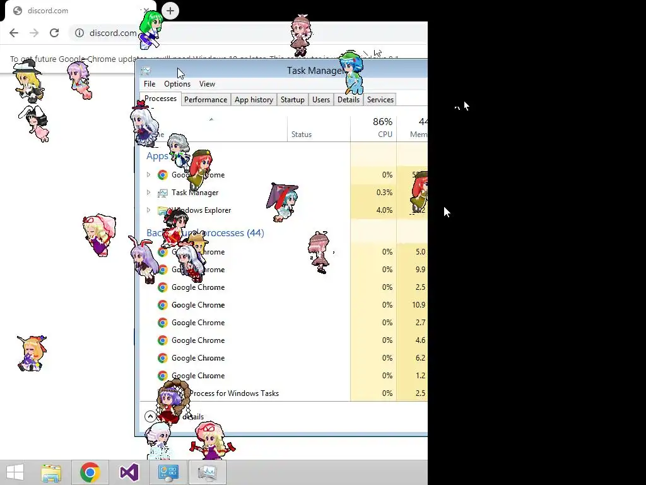Switch to the Performance tab
Image resolution: width=646 pixels, height=485 pixels.
coord(206,100)
